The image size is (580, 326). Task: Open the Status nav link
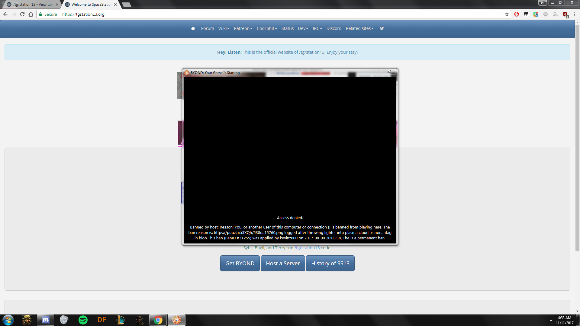[x=287, y=28]
